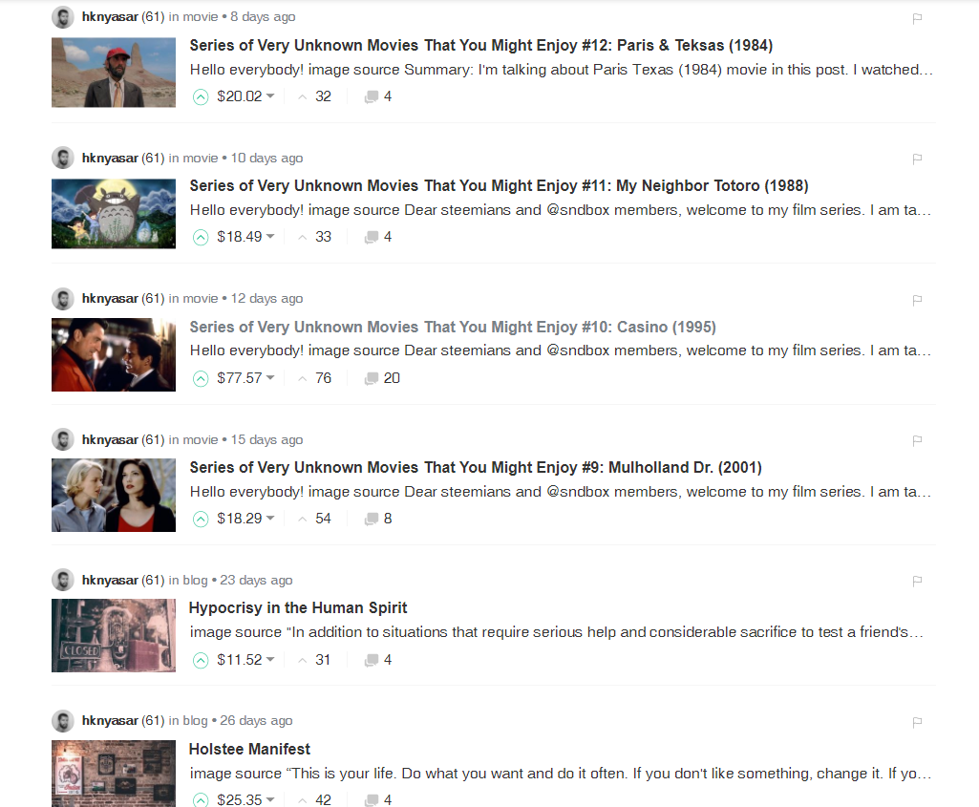Upvote the Casino (1995) post
This screenshot has width=979, height=807.
pos(201,378)
